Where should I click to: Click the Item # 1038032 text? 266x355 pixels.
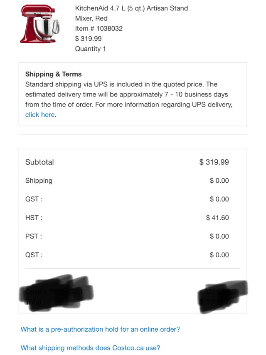point(99,28)
